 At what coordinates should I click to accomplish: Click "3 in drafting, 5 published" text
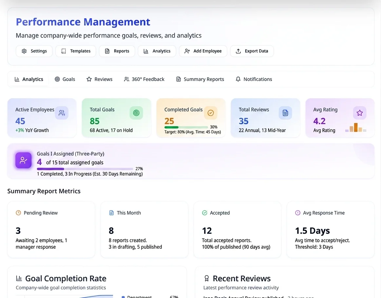click(x=135, y=247)
